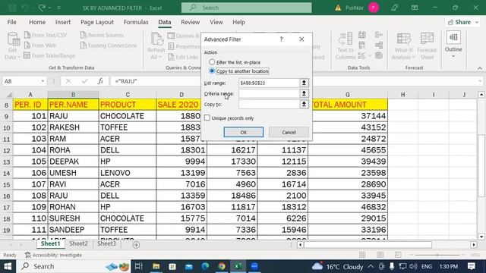Collapse dialog via Copy to selector icon
This screenshot has width=486, height=273.
click(304, 105)
